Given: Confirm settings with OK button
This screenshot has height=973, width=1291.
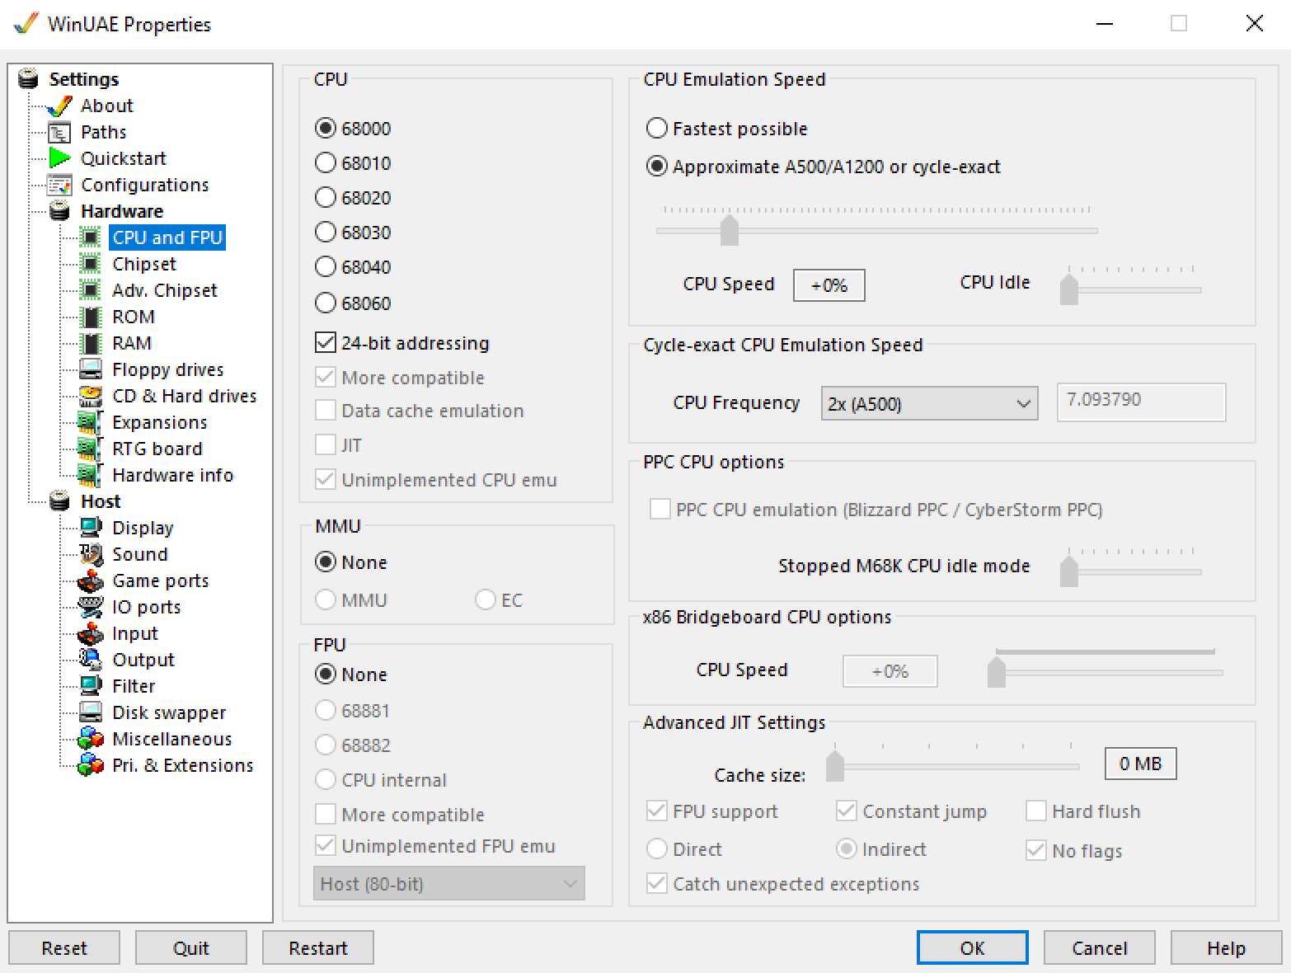Looking at the screenshot, I should coord(973,948).
